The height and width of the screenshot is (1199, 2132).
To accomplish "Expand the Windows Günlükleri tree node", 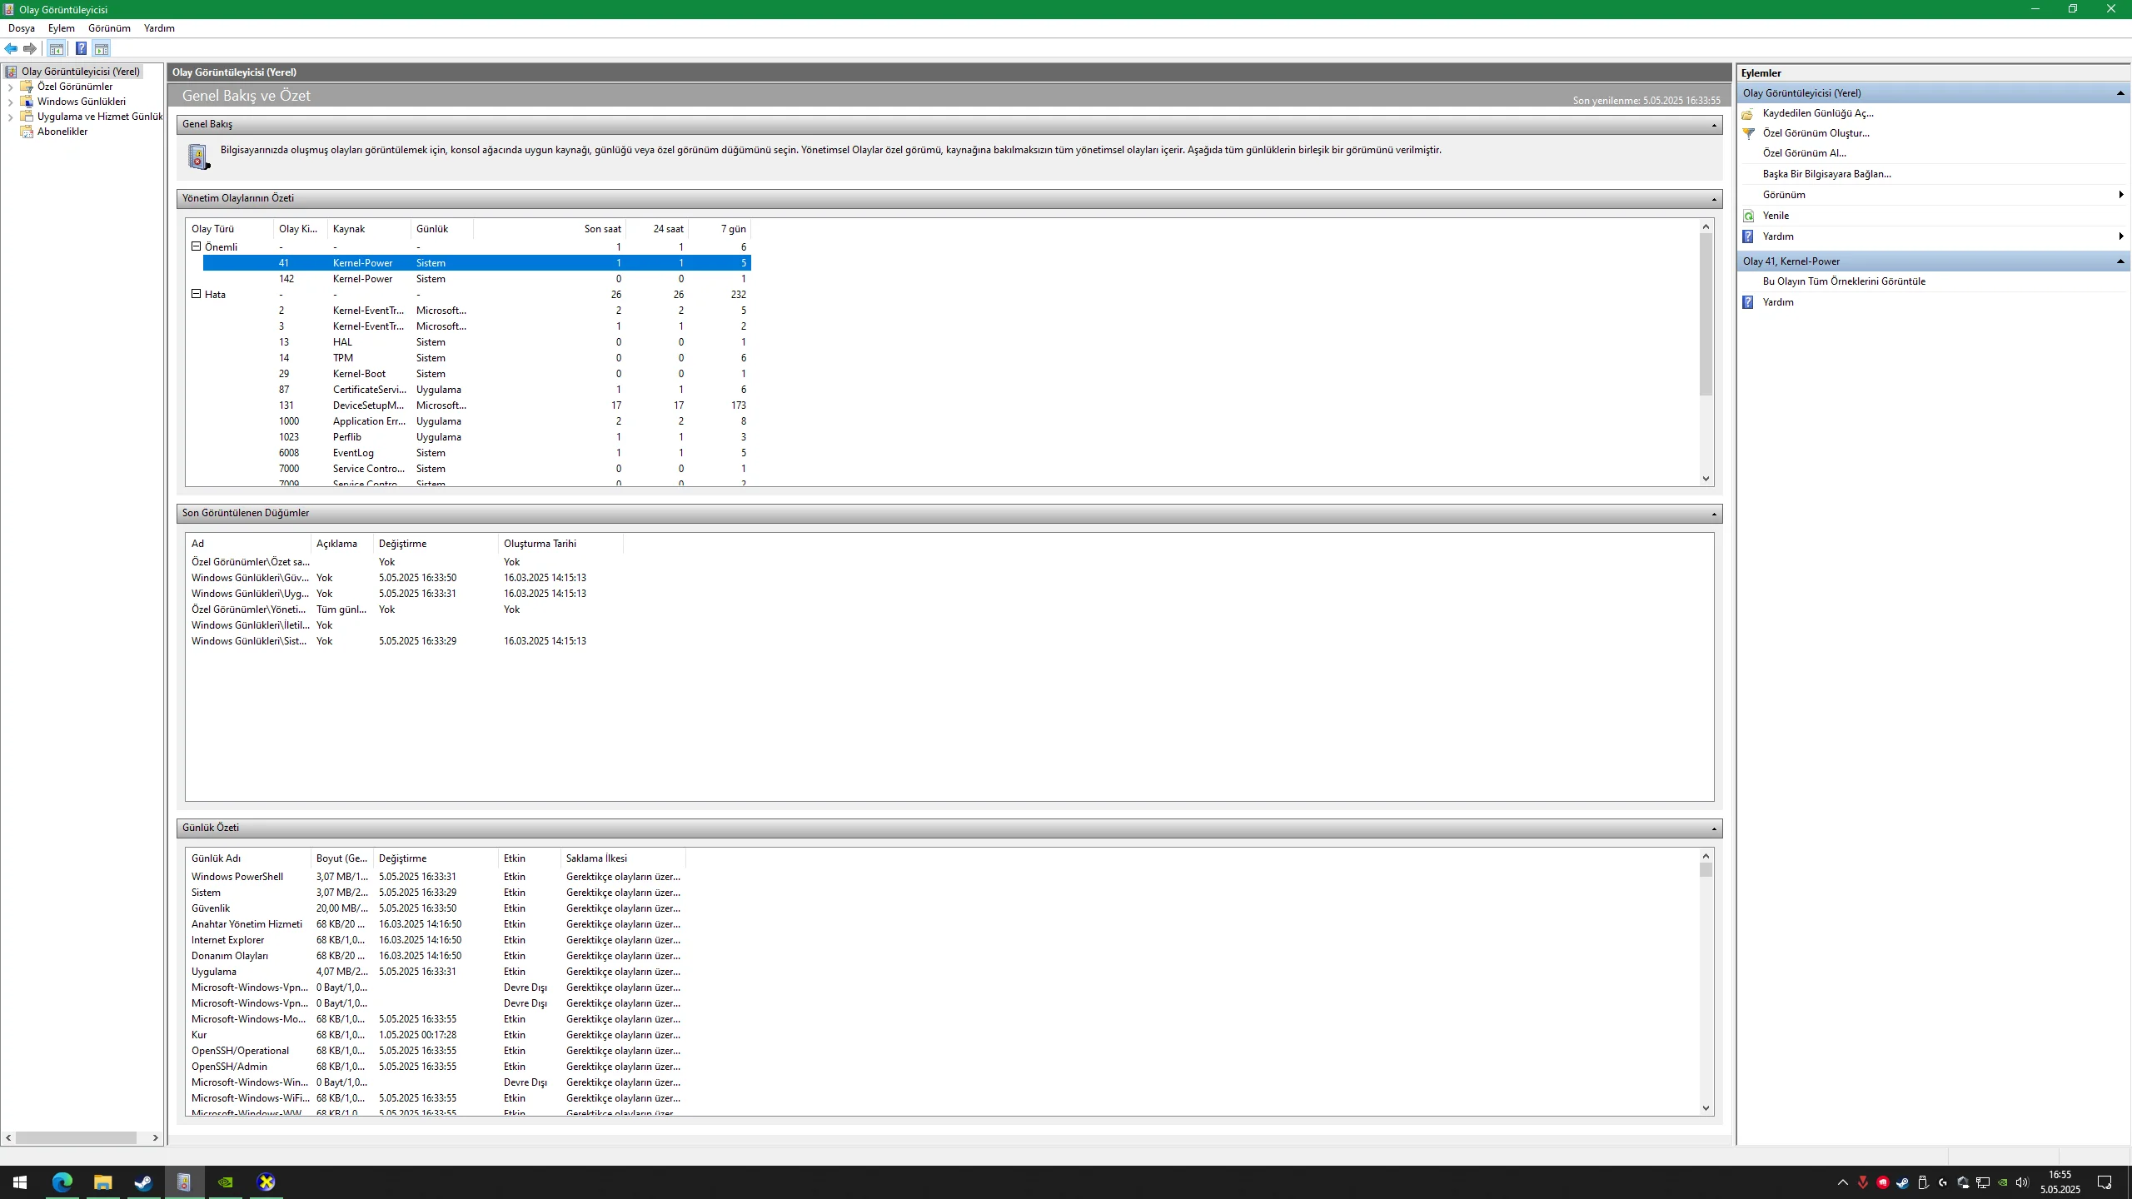I will pos(10,102).
